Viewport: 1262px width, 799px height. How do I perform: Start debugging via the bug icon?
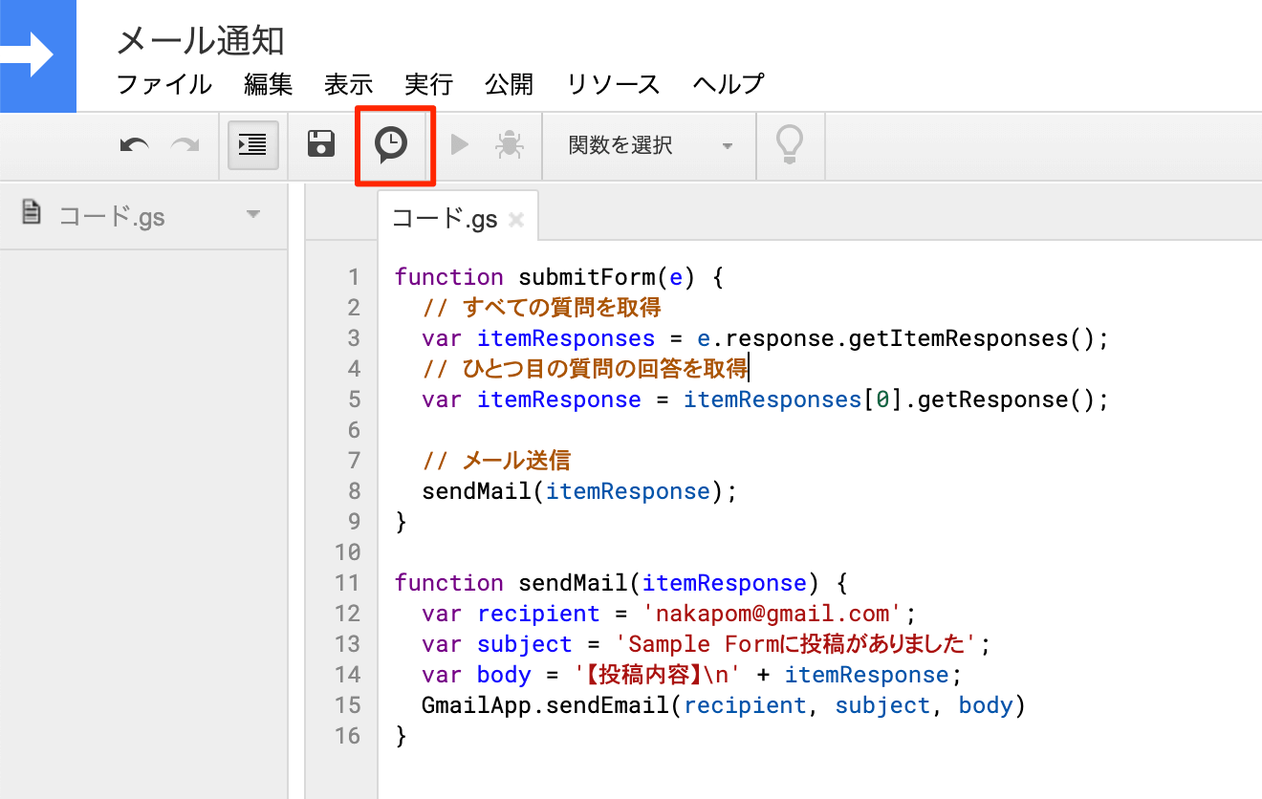(x=510, y=144)
